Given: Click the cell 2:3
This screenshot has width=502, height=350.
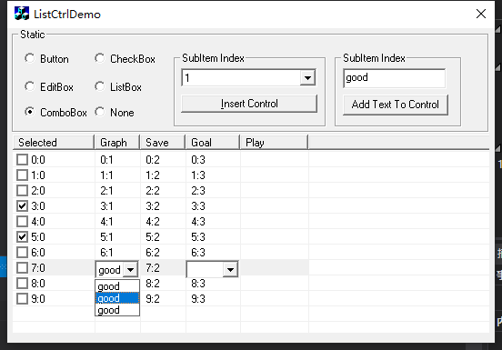Looking at the screenshot, I should 198,191.
